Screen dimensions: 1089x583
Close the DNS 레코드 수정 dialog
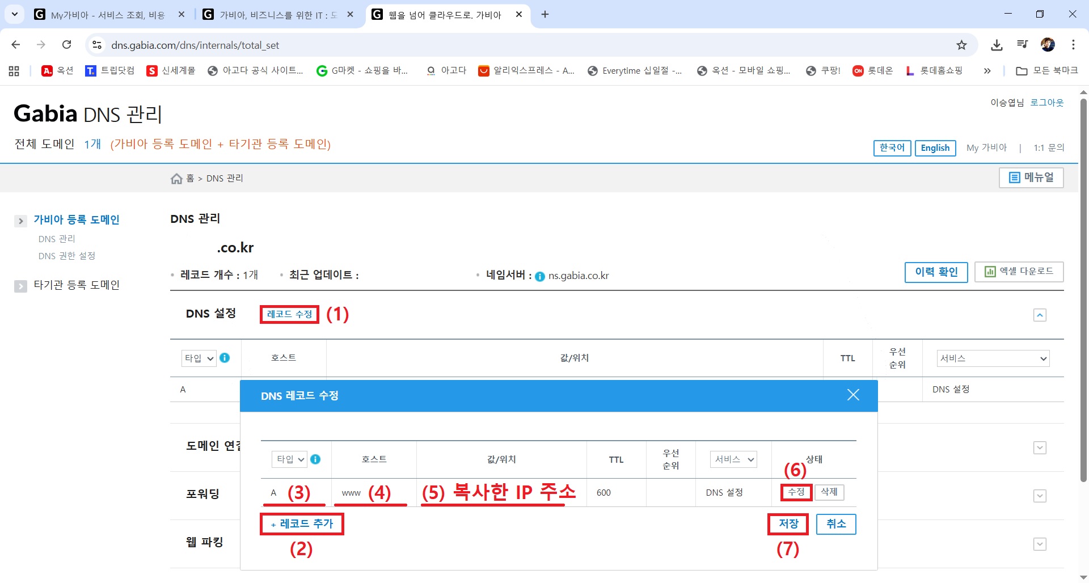853,395
